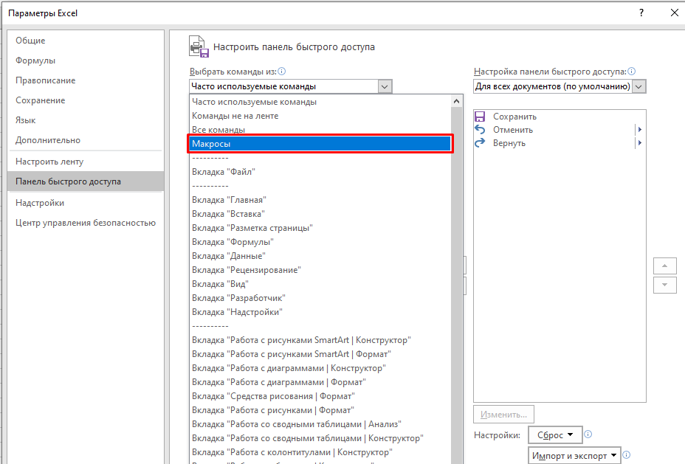Open the Сброс dropdown button

pyautogui.click(x=555, y=435)
